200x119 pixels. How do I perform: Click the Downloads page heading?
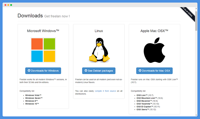[30, 16]
